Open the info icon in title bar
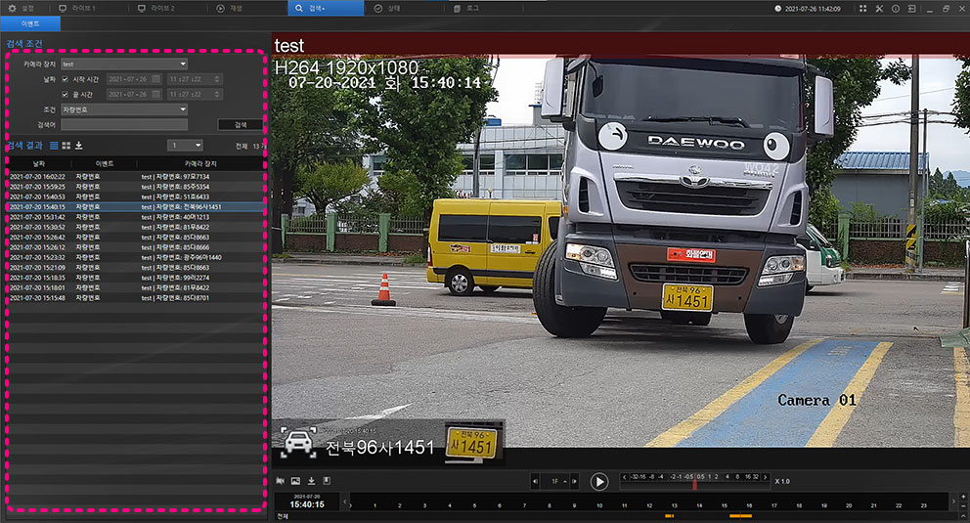Image resolution: width=970 pixels, height=523 pixels. (x=895, y=9)
